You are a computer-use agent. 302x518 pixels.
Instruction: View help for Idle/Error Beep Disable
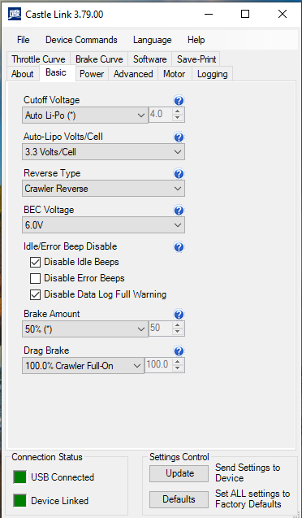(x=179, y=247)
